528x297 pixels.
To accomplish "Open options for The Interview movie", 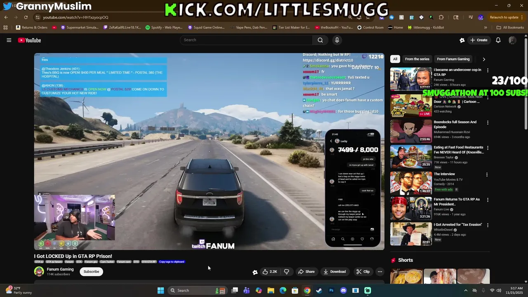I will [487, 175].
